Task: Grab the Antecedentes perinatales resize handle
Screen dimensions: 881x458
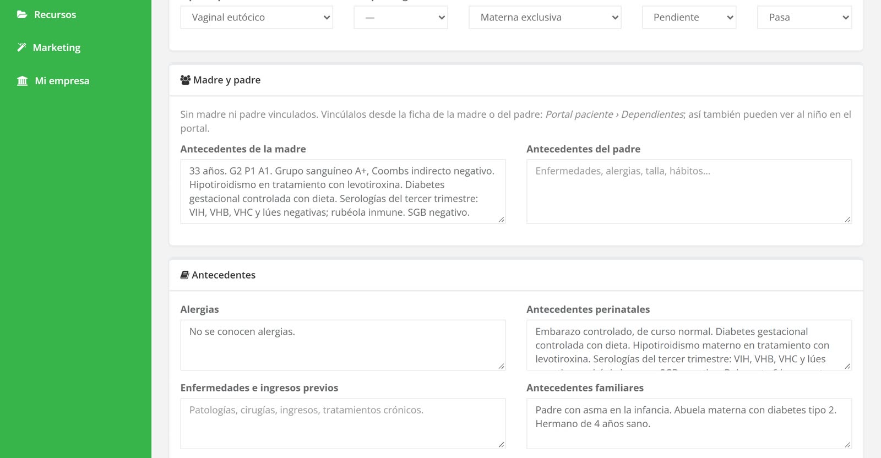Action: click(x=847, y=366)
